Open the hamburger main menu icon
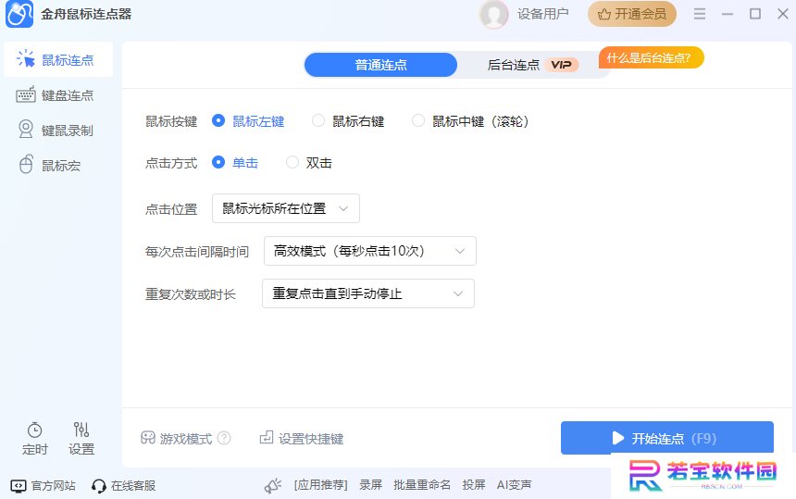 pyautogui.click(x=700, y=14)
